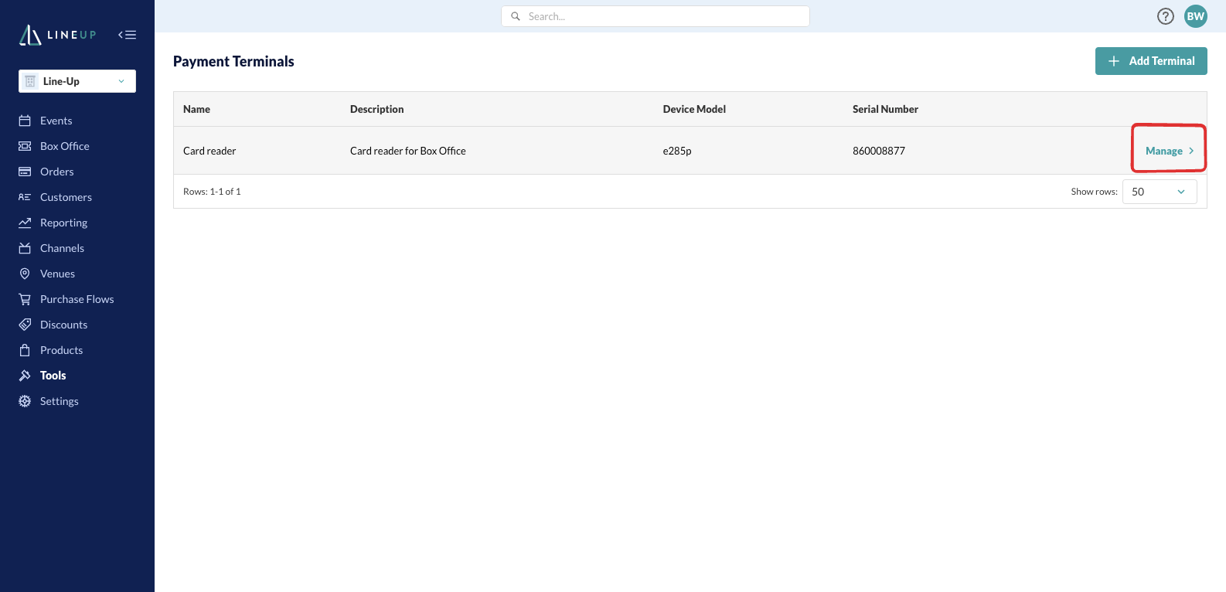Screen dimensions: 1226x592
Task: Navigate to Customers
Action: pyautogui.click(x=66, y=197)
